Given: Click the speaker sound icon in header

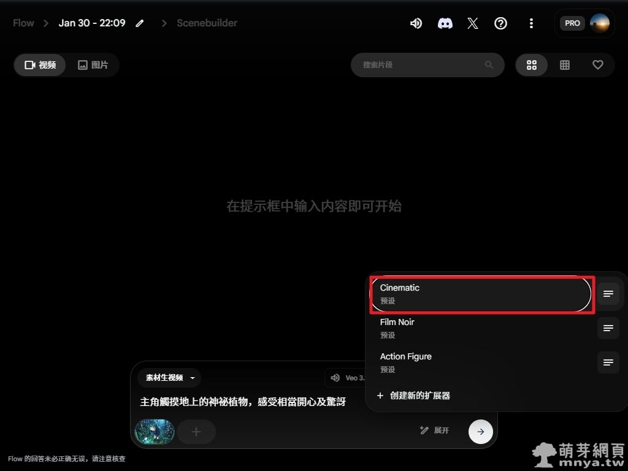Looking at the screenshot, I should 416,23.
